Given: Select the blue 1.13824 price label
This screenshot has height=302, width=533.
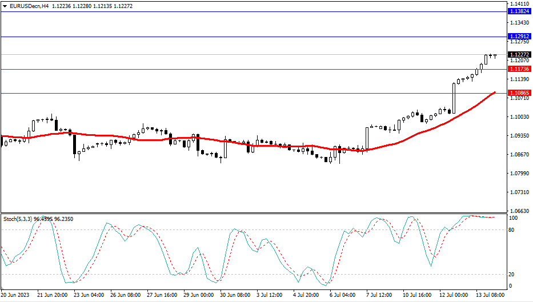Looking at the screenshot, I should click(x=519, y=11).
